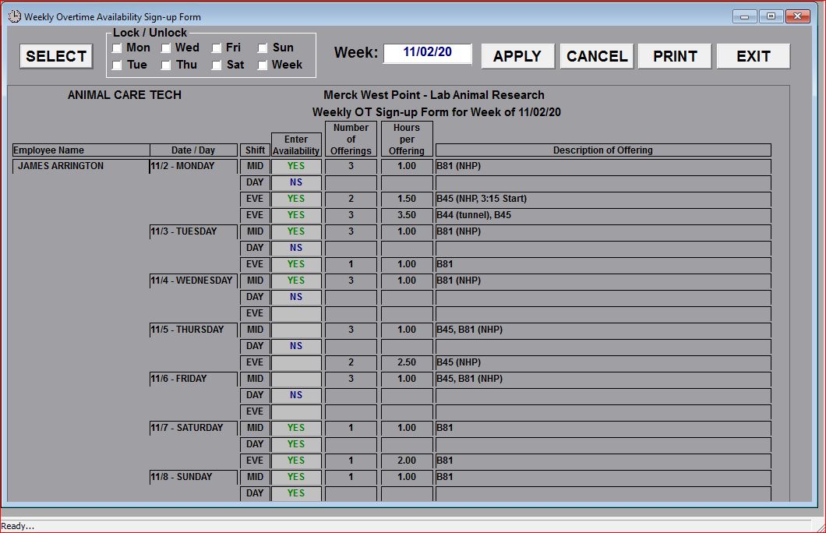Select Wednesday EVE empty availability cell

click(296, 313)
